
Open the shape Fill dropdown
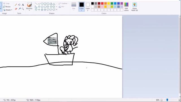coord(62,7)
